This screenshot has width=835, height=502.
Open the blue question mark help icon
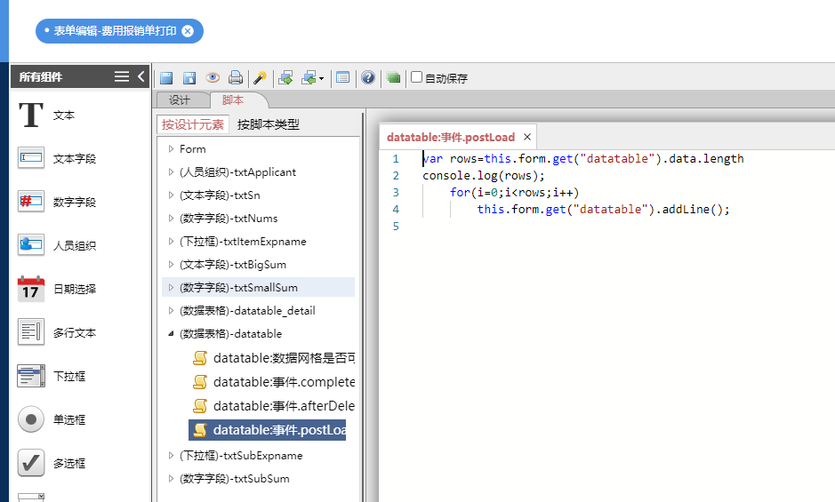tap(367, 78)
